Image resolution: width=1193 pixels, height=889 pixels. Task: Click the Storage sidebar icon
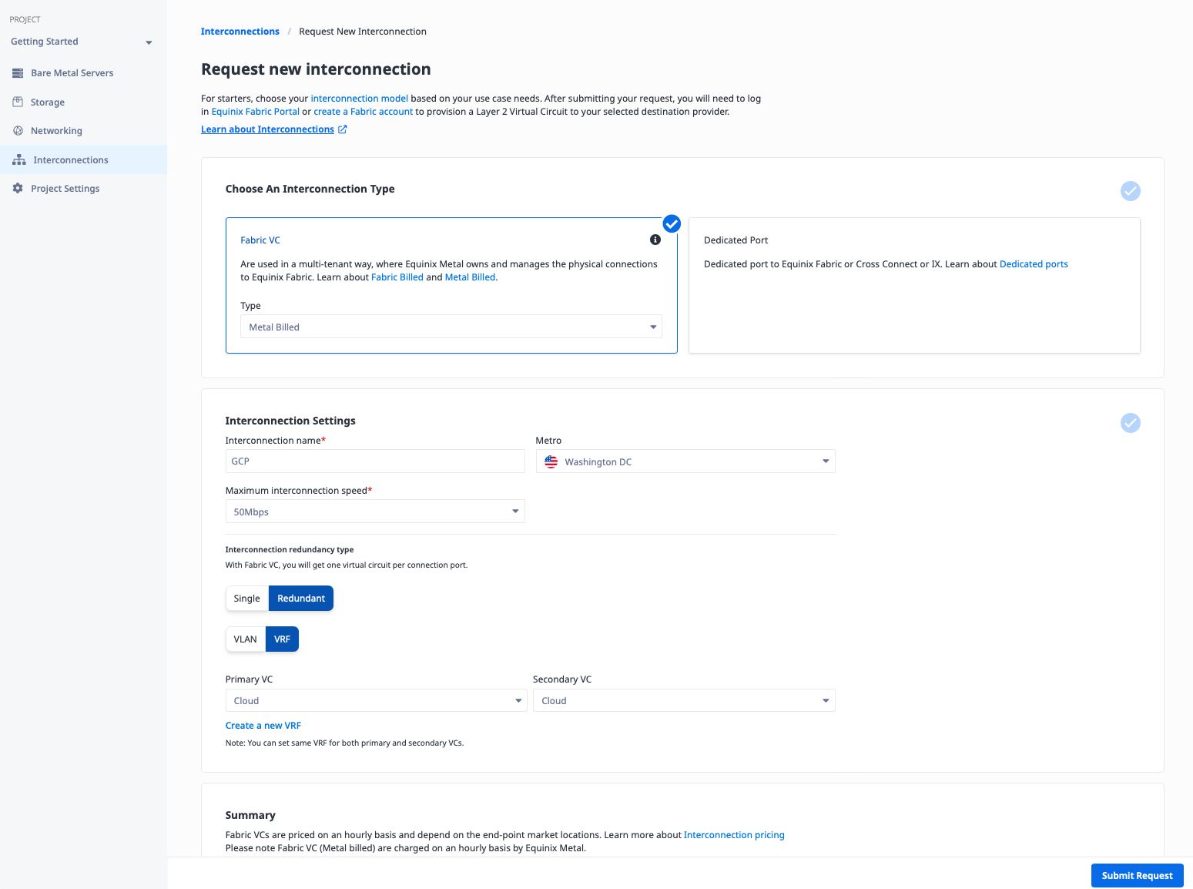pos(18,102)
